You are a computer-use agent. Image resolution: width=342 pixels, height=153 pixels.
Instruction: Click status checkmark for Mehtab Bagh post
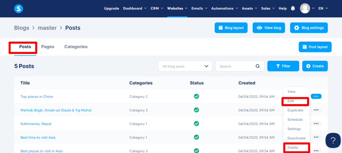tap(196, 110)
